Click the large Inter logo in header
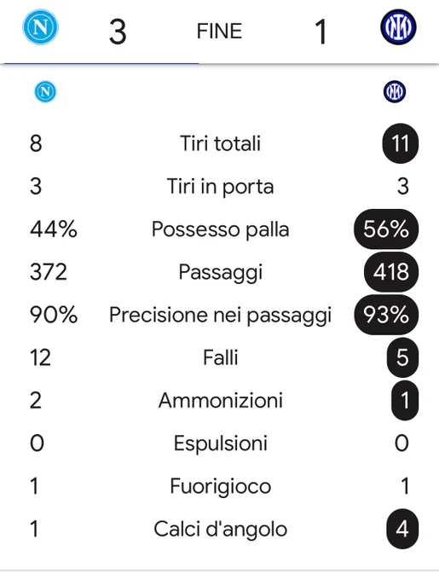The width and height of the screenshot is (439, 580). (398, 27)
